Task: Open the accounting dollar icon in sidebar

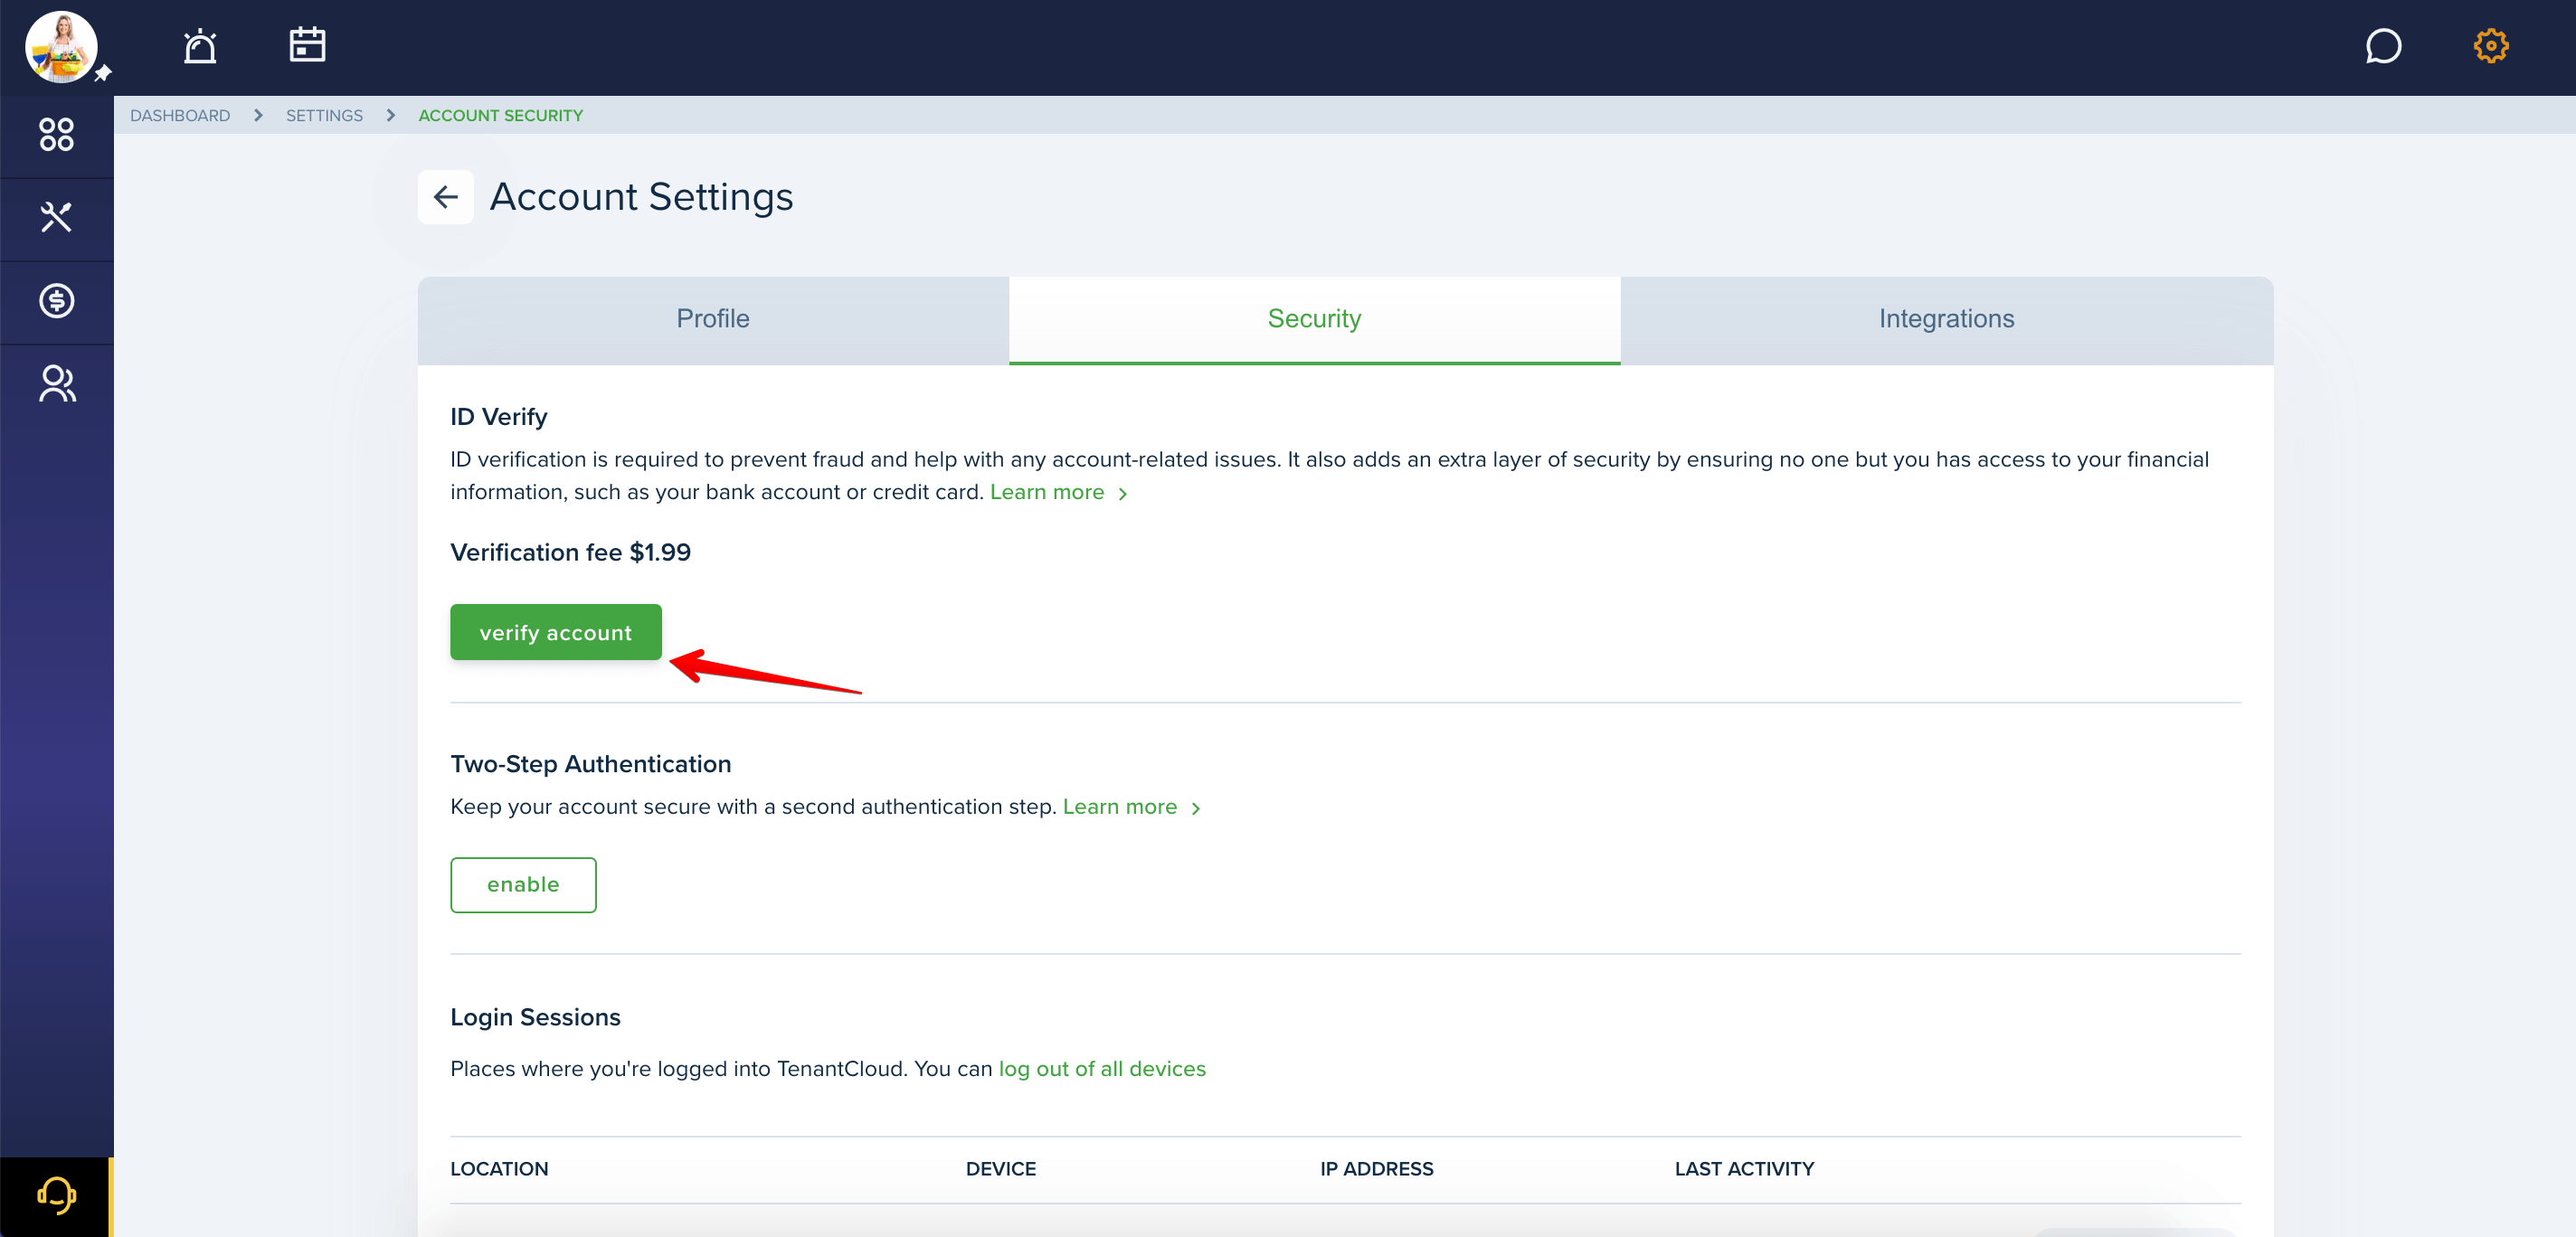Action: [x=57, y=300]
